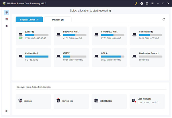Choose the Software(E: NTFS) drive

pos(109,36)
